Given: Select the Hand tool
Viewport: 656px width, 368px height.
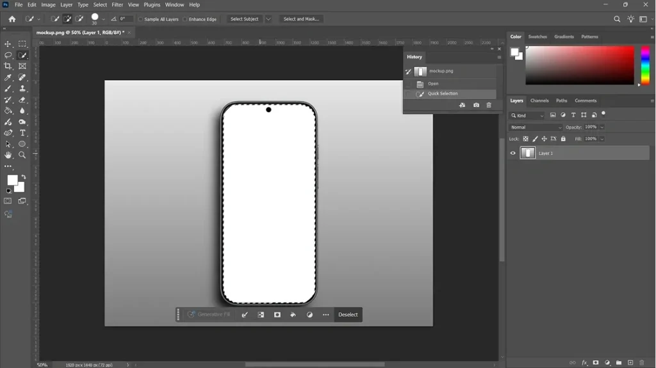Looking at the screenshot, I should click(x=8, y=155).
